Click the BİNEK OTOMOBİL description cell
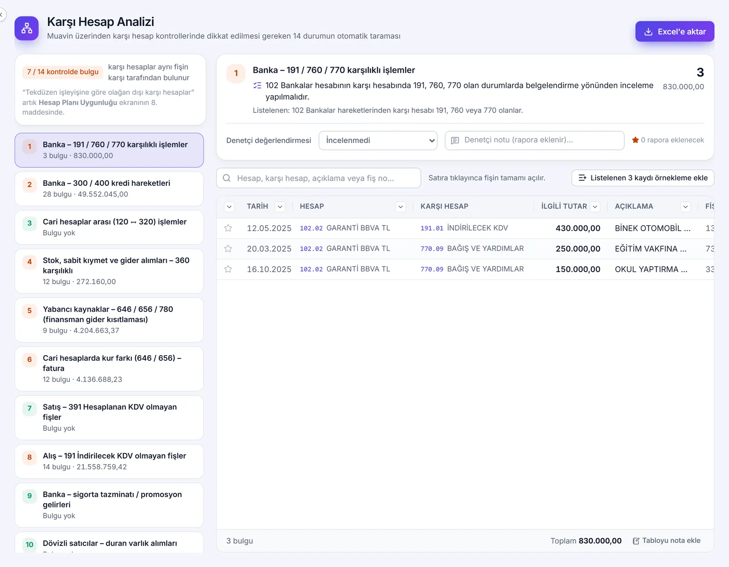Image resolution: width=729 pixels, height=567 pixels. 652,228
